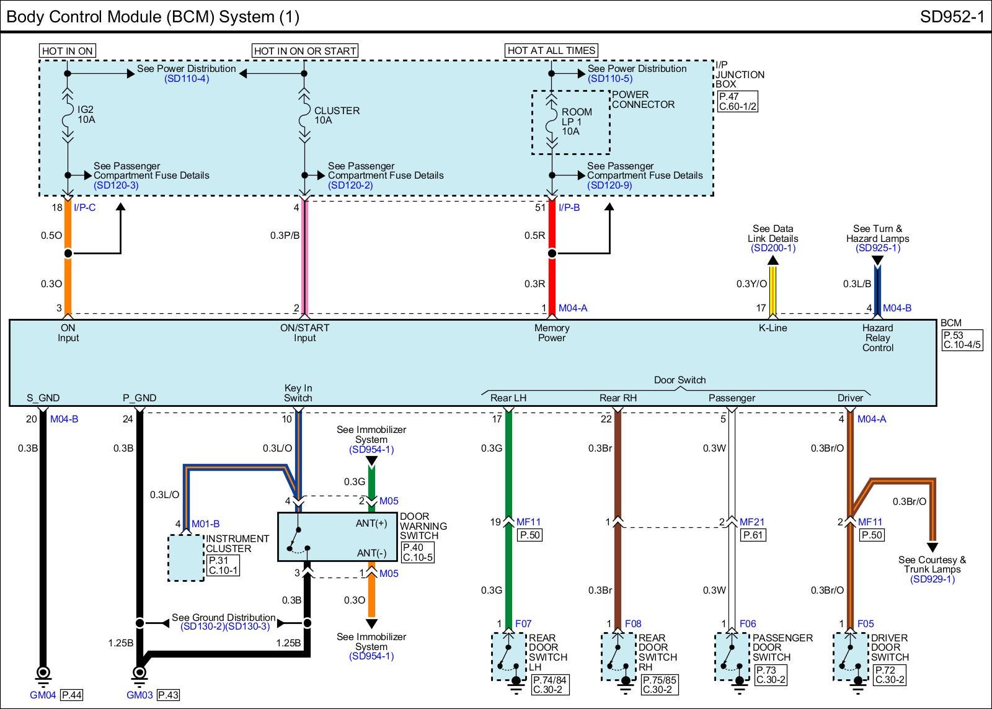Open SD925-1 turn and hazard lamps link
Viewport: 992px width, 709px height.
pyautogui.click(x=877, y=248)
